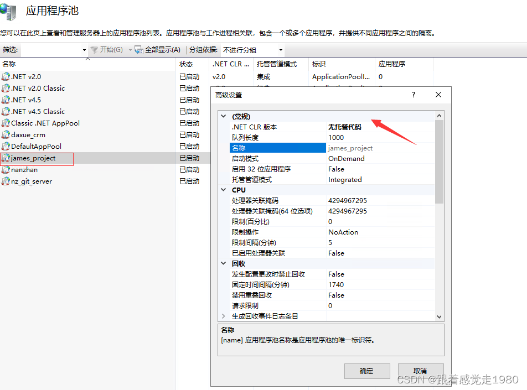The height and width of the screenshot is (390, 527).
Task: Click the help question mark in 高级设置 dialog
Action: (x=413, y=95)
